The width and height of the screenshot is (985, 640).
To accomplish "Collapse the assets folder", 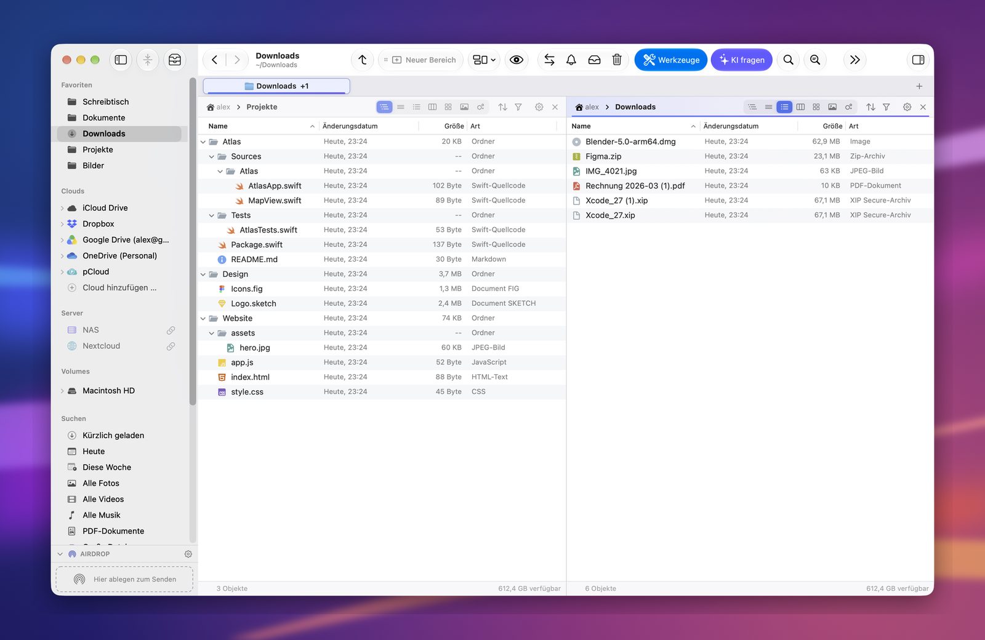I will (212, 334).
